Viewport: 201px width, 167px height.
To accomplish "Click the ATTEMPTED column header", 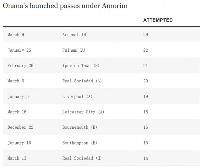I will pos(158,20).
